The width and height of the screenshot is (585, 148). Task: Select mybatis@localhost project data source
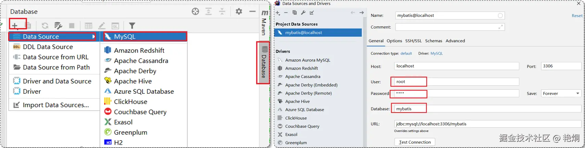coord(318,33)
